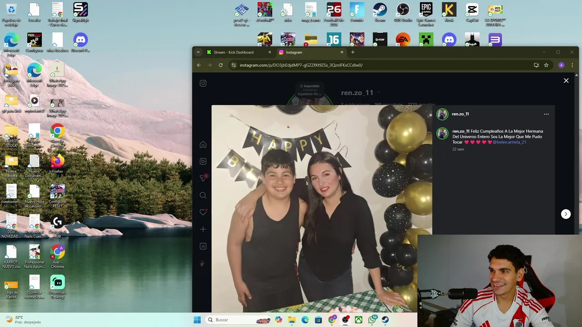582x327 pixels.
Task: Open Instagram Home from the sidebar
Action: (203, 144)
